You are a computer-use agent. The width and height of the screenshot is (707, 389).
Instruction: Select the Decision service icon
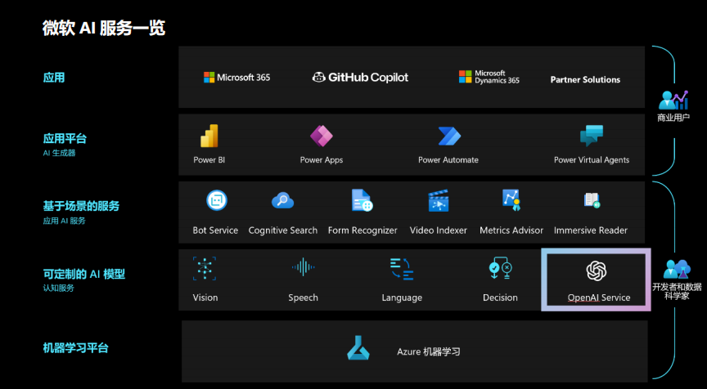click(500, 268)
